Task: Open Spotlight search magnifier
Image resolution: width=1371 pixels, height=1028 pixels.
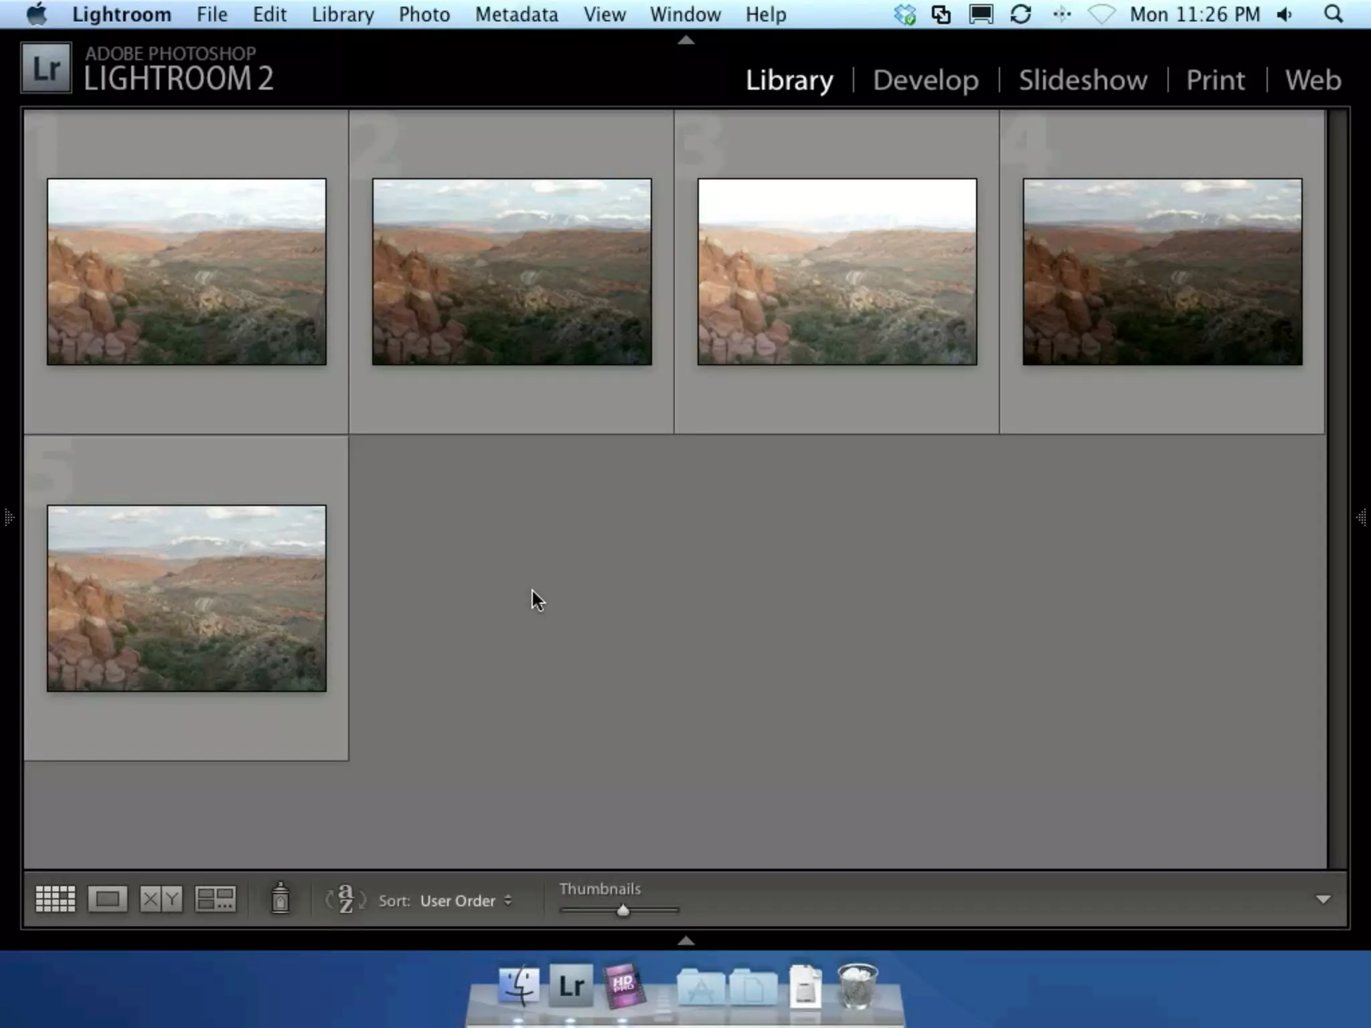Action: tap(1334, 14)
